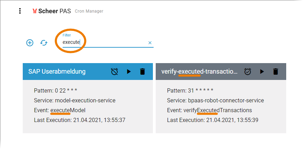
Task: Toggle schedule for SAP Userabmeldung job
Action: pyautogui.click(x=114, y=72)
